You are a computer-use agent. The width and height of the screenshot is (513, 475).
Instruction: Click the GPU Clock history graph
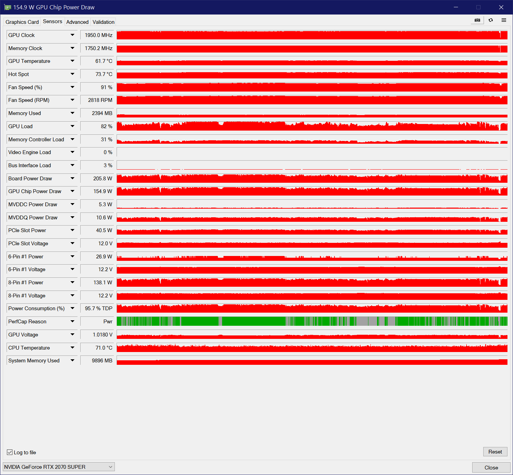coord(312,35)
